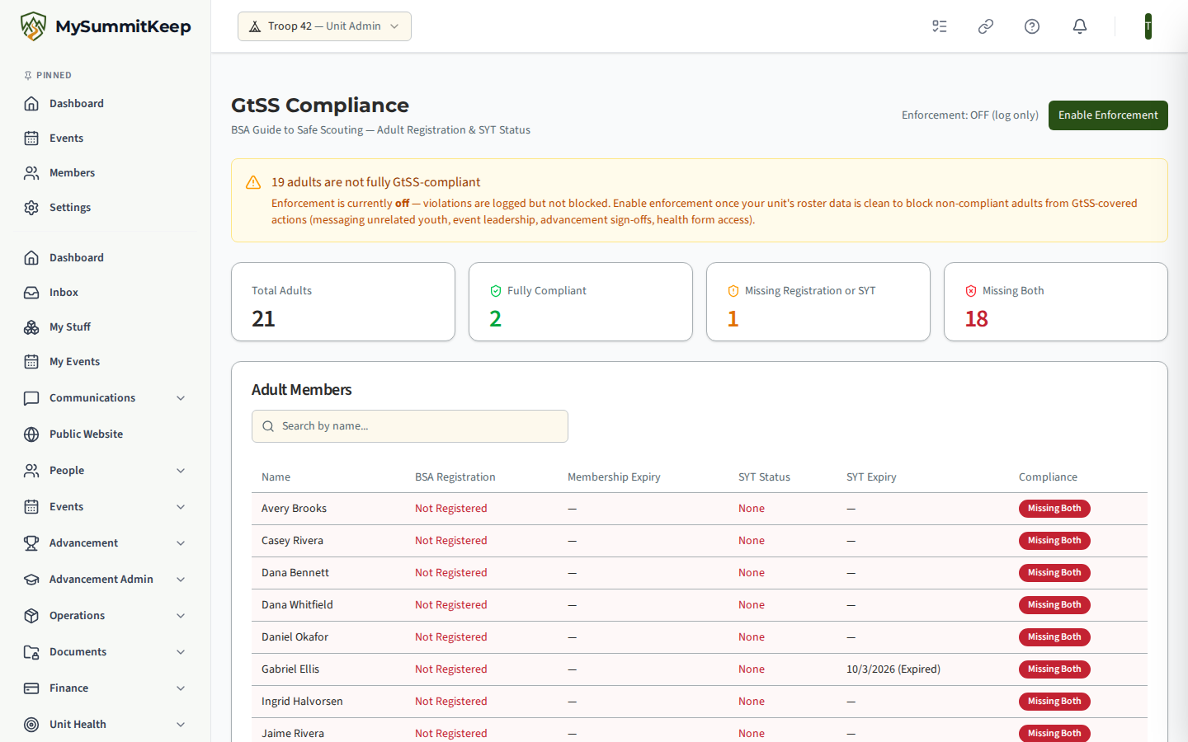Click the Compliance column header

click(1048, 477)
